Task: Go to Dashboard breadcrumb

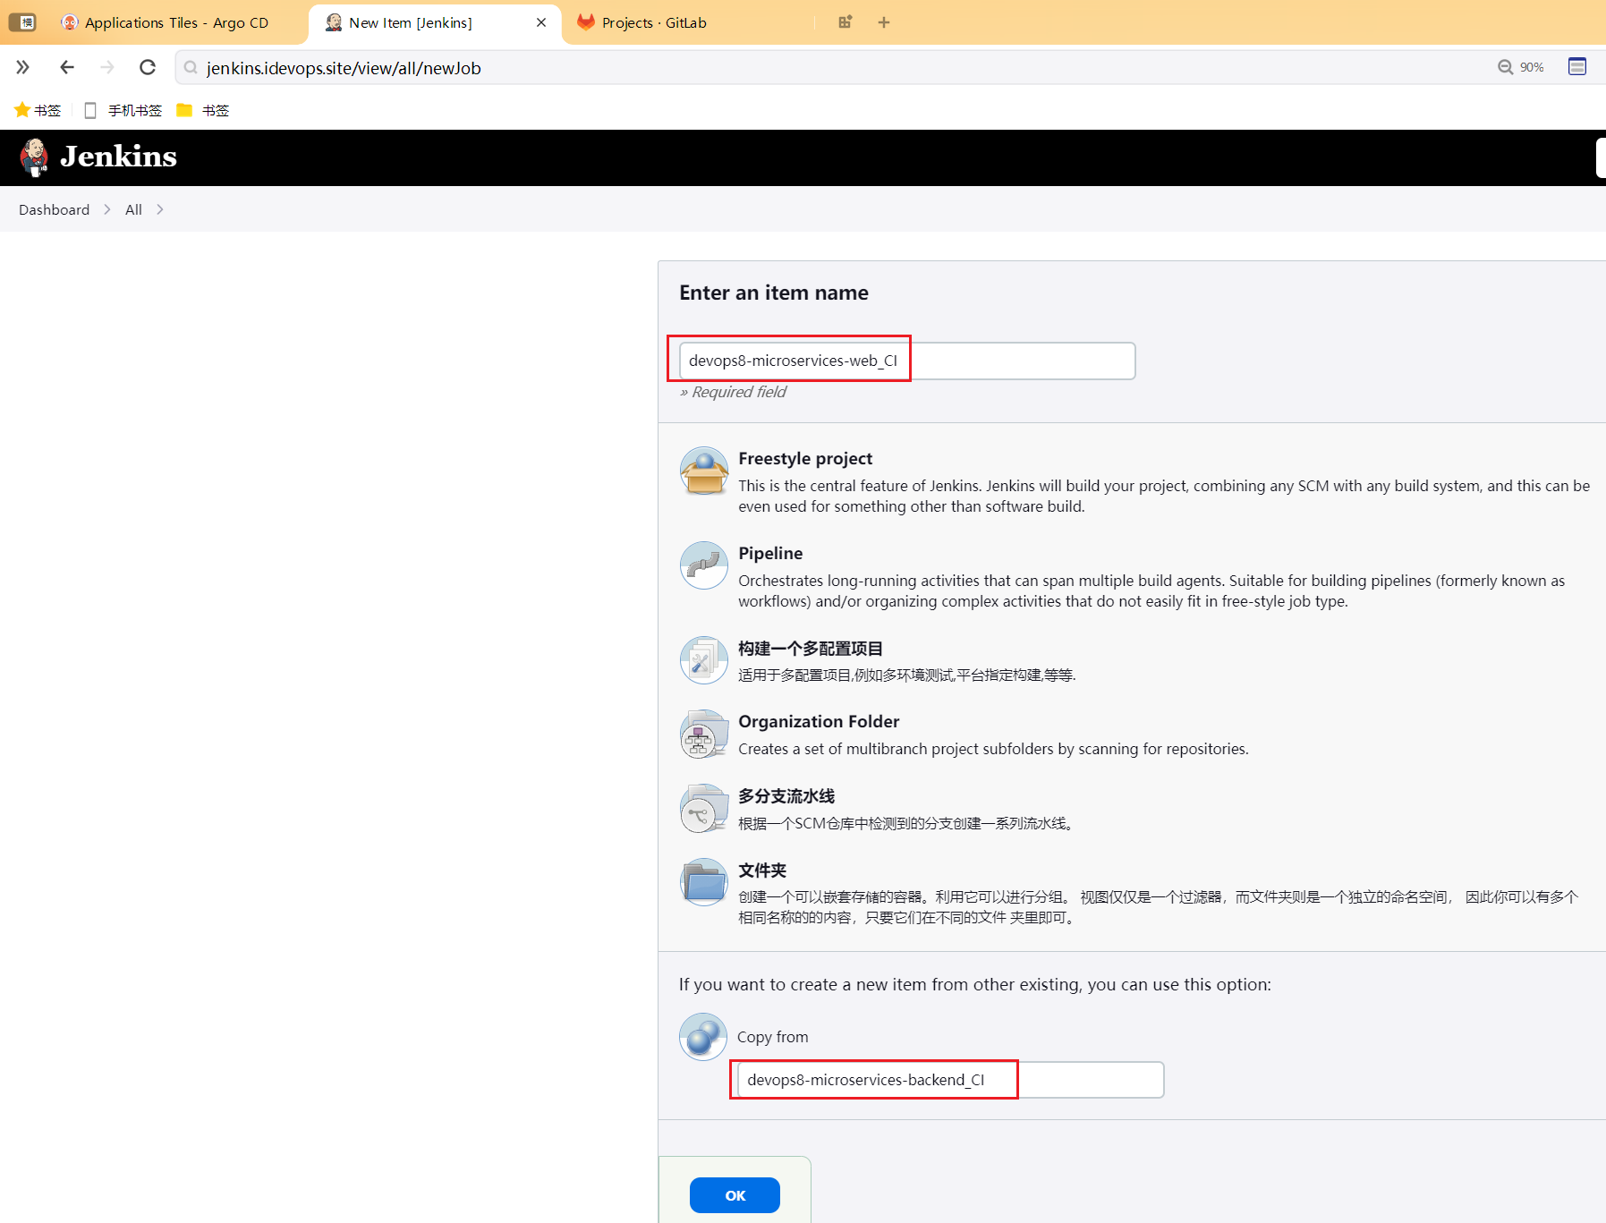Action: tap(55, 209)
